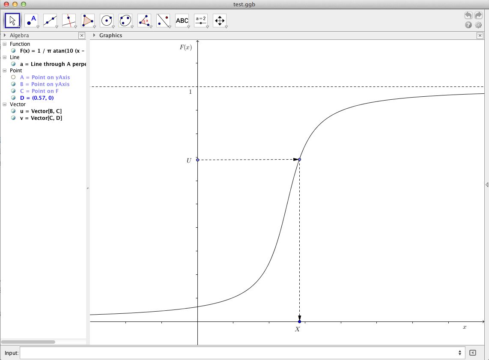Open Move tool submenu arrow

(19, 27)
